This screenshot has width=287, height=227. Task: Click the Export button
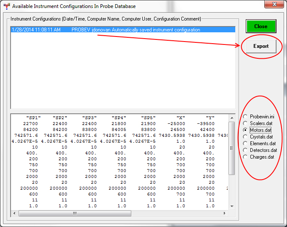pyautogui.click(x=261, y=46)
